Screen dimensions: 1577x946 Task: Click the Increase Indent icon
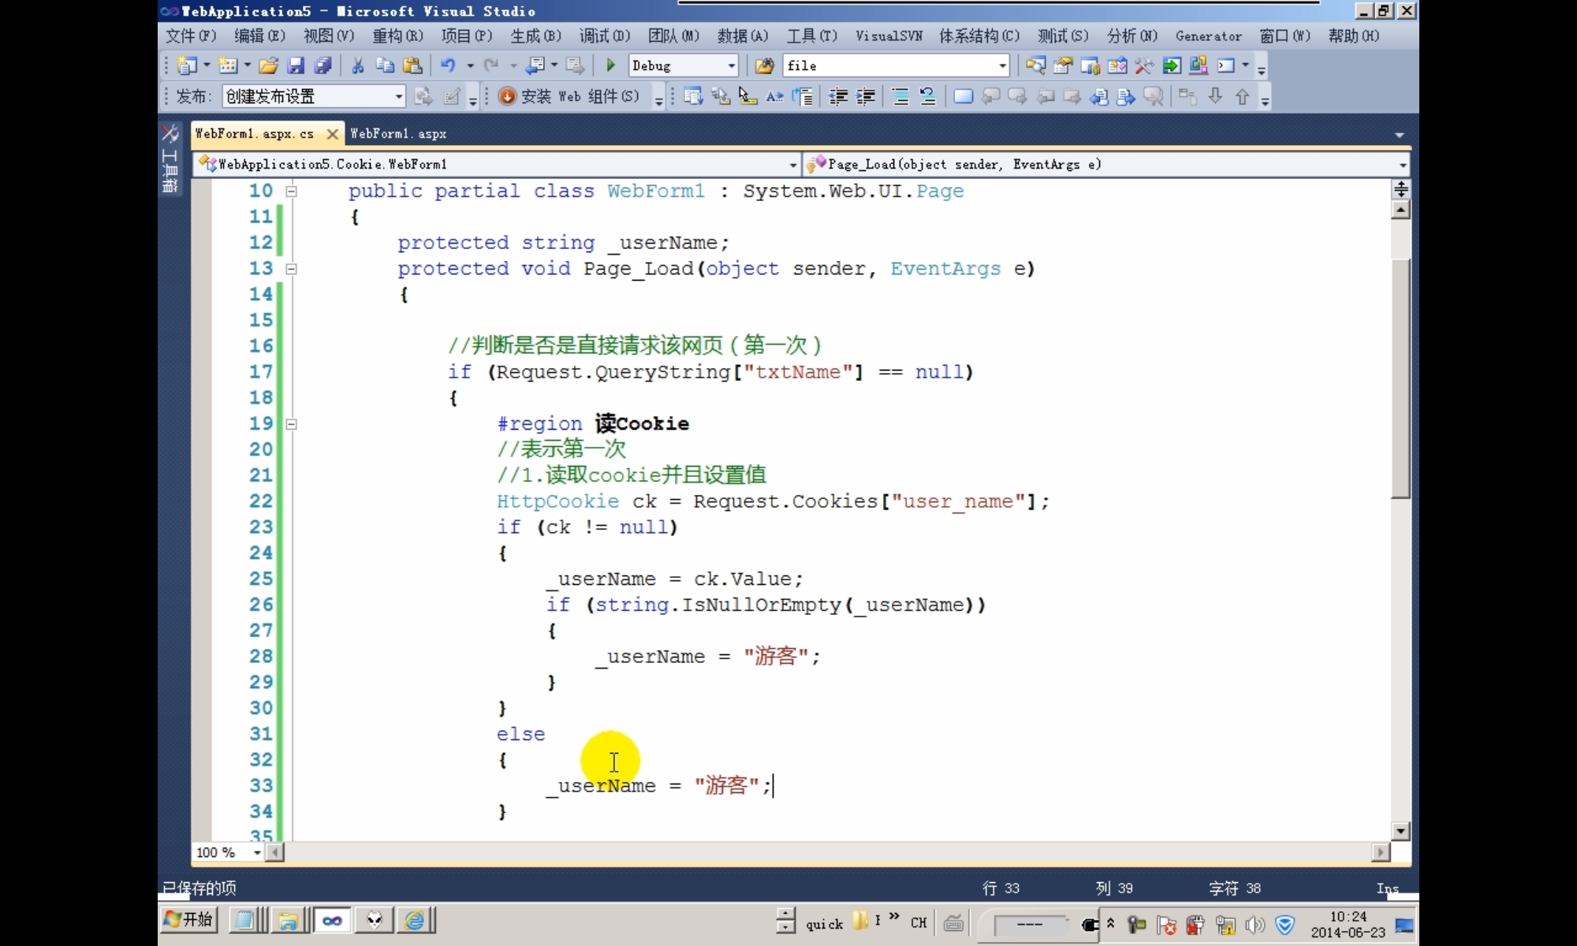coord(866,96)
